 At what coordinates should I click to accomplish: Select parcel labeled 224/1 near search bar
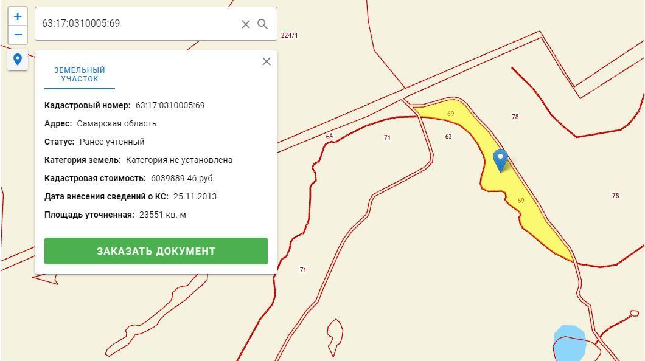pos(289,35)
